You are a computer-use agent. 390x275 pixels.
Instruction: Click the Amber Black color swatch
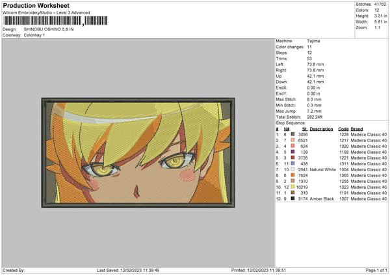tap(292, 198)
